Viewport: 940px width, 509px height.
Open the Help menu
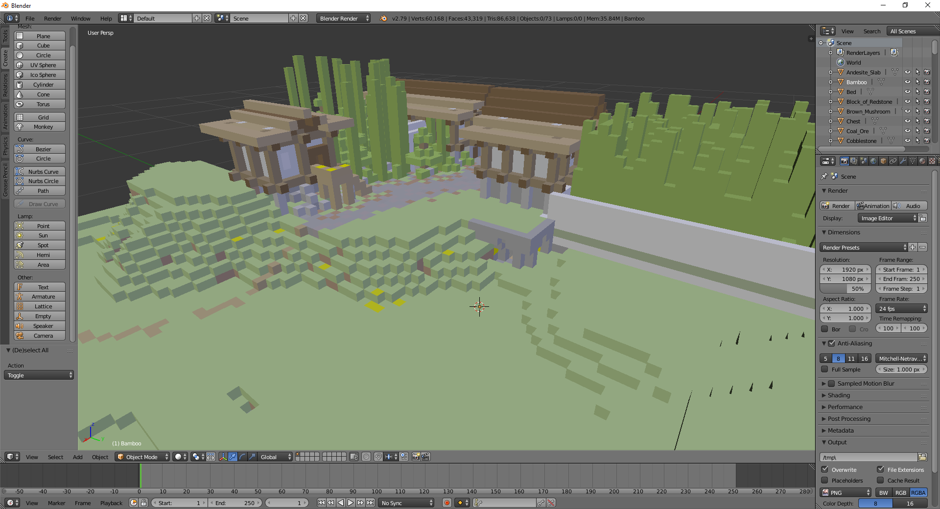[106, 19]
